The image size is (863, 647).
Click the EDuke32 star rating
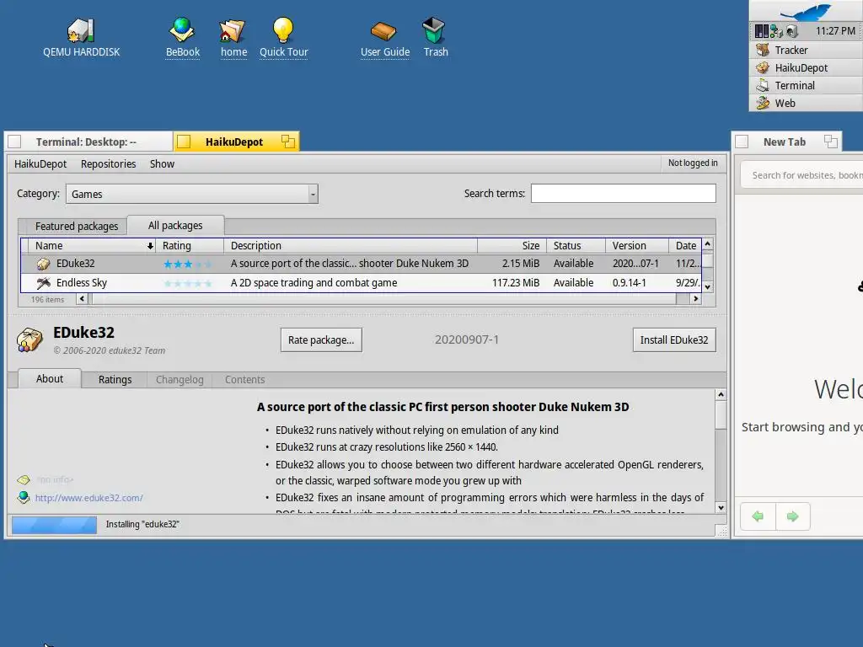(x=187, y=264)
